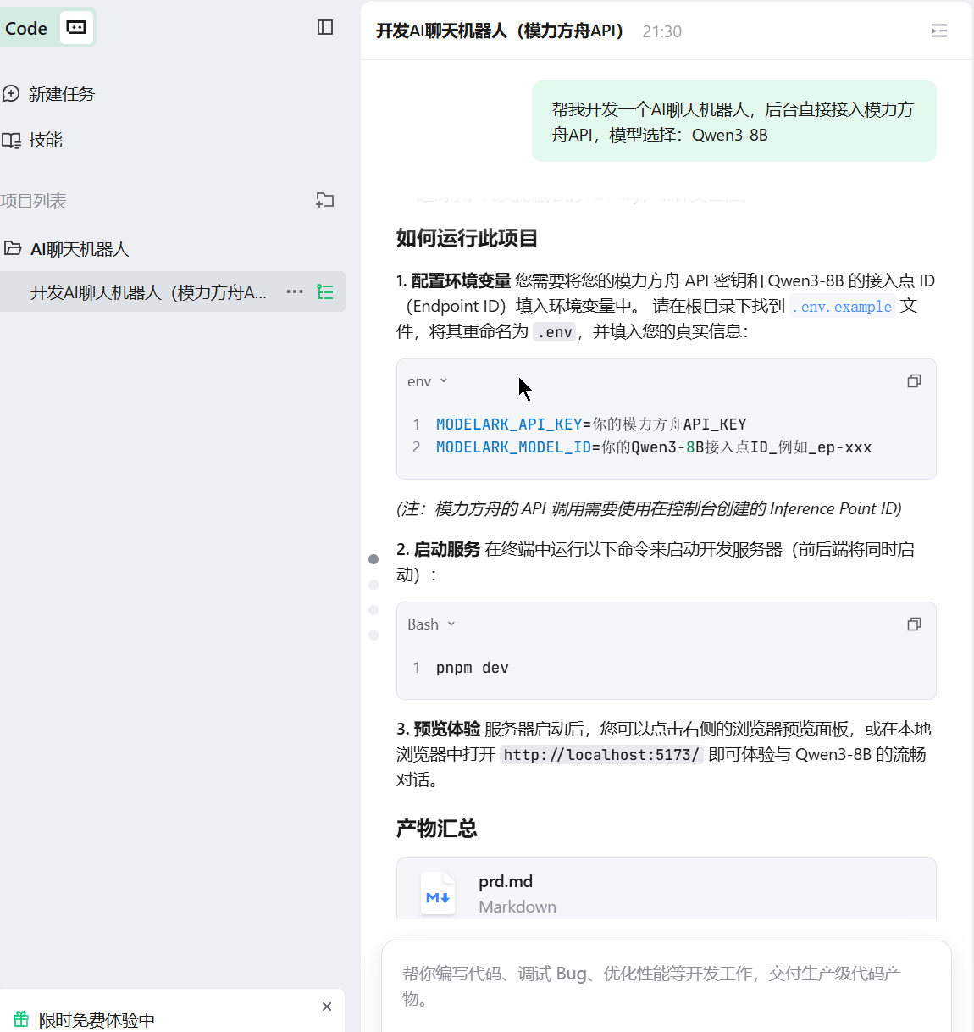Toggle the Code mode chat icon
The width and height of the screenshot is (974, 1032).
tap(76, 28)
